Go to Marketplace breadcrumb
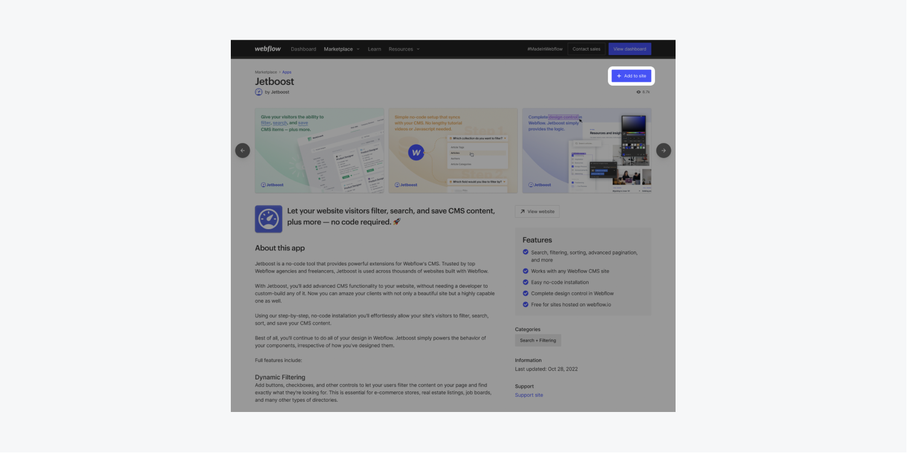The image size is (907, 453). click(x=266, y=72)
